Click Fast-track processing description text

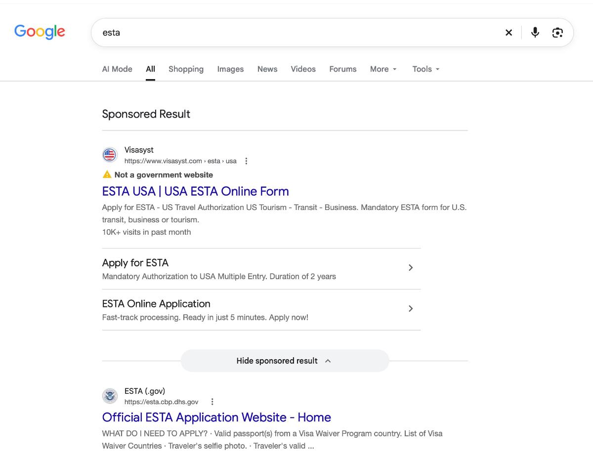pyautogui.click(x=205, y=317)
